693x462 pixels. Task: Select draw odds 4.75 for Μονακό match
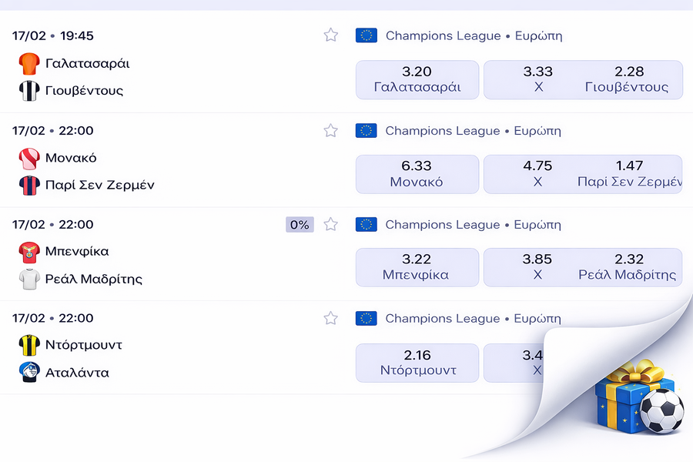[x=537, y=173]
